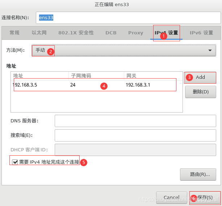Select the IPv4 设置 tab
The width and height of the screenshot is (222, 206).
[x=166, y=33]
